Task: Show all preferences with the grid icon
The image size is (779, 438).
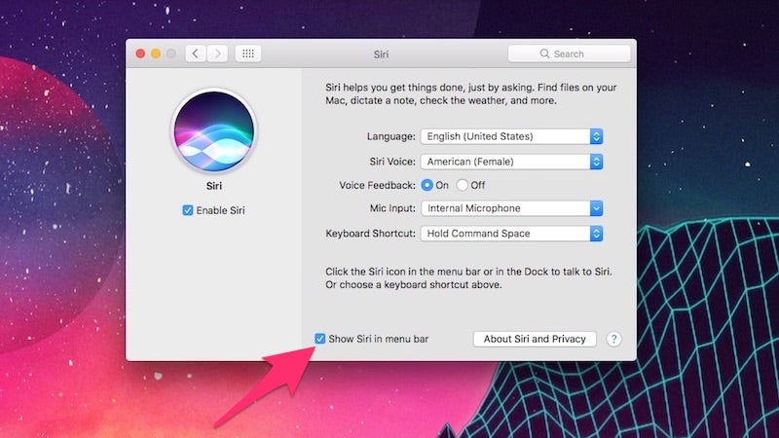Action: click(248, 54)
